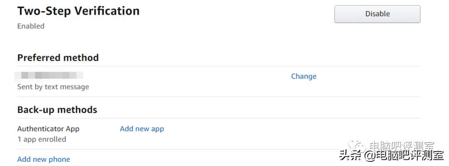The height and width of the screenshot is (166, 449).
Task: Click the faint watermark text beside WeChat icon
Action: [x=401, y=146]
